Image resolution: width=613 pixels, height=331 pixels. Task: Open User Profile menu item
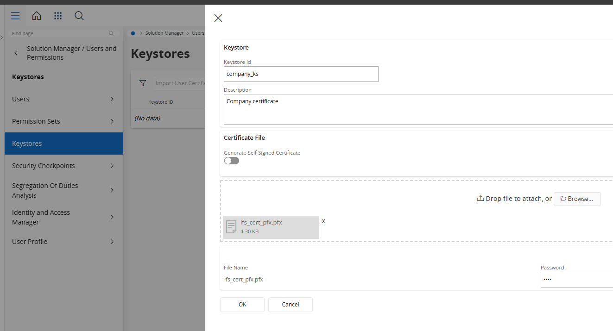click(x=30, y=242)
